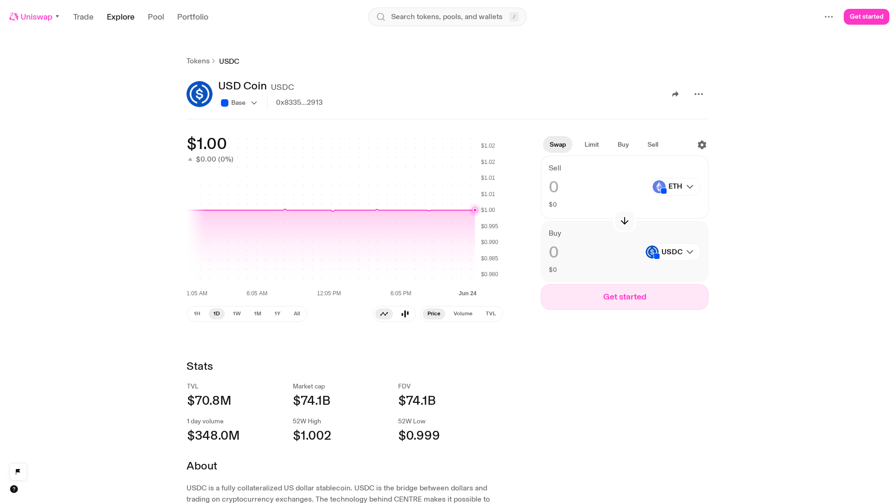Switch to the Sell tab

point(653,145)
